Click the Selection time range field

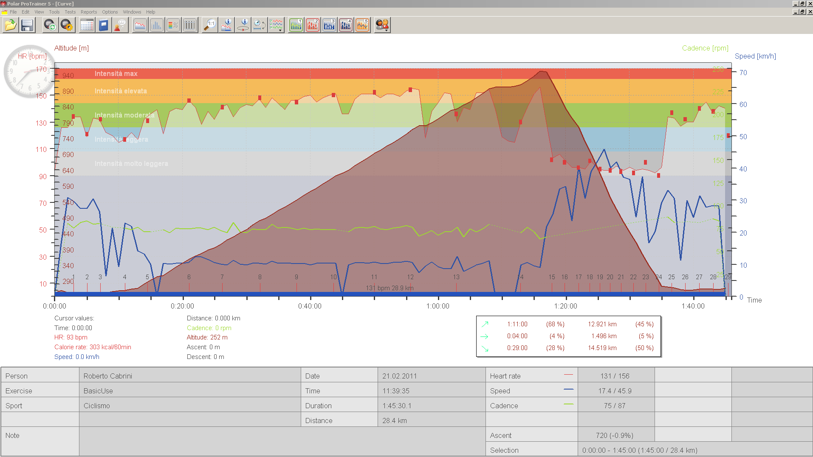coord(695,450)
